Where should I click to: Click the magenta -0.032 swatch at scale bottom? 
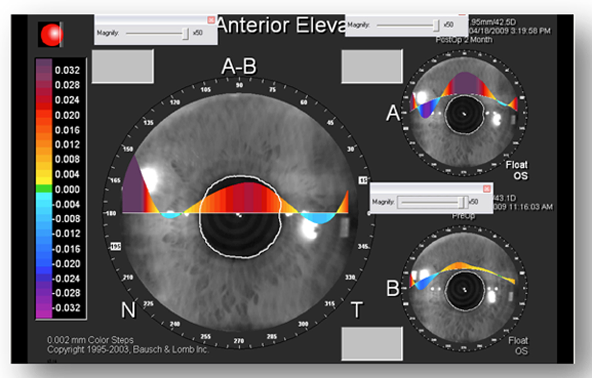pyautogui.click(x=44, y=309)
